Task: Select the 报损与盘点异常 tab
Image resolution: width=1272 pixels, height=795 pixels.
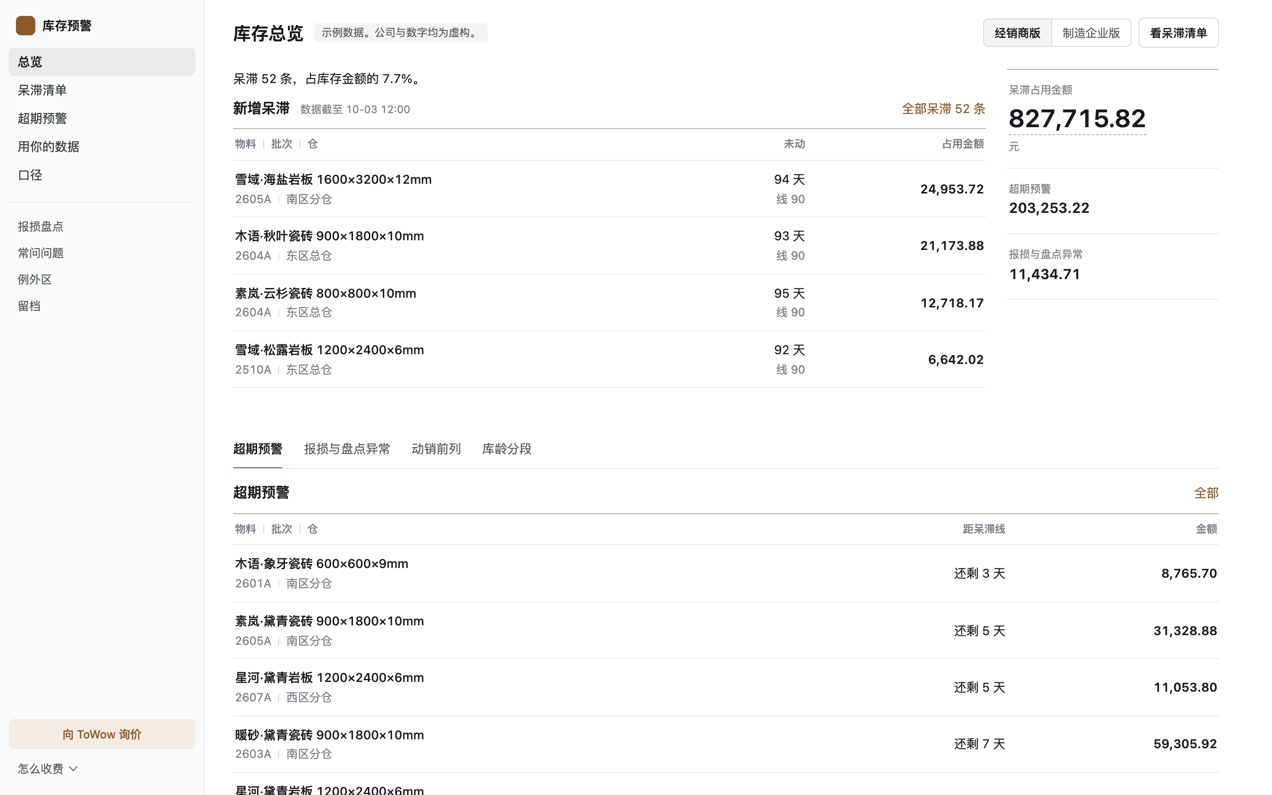Action: pyautogui.click(x=347, y=449)
